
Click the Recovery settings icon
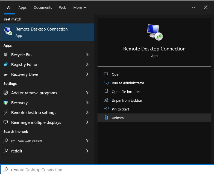[6, 103]
